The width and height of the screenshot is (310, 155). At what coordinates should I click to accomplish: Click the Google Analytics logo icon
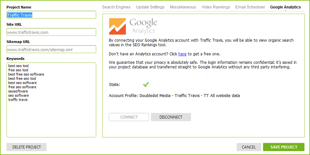117,26
